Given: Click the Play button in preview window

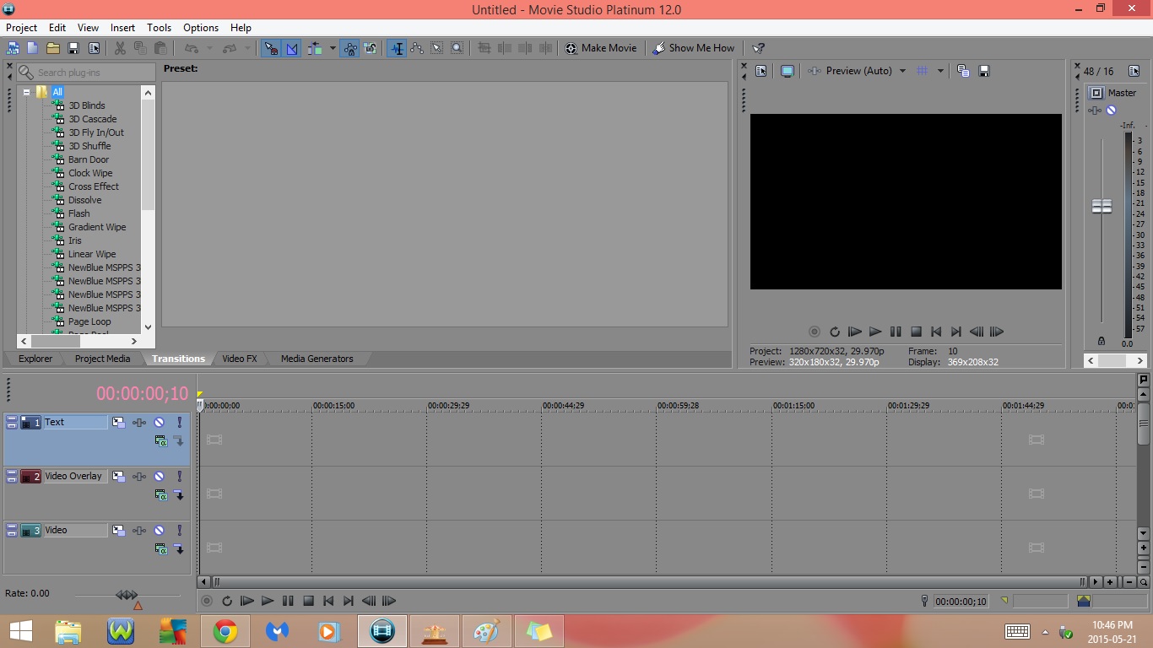Looking at the screenshot, I should coord(875,332).
